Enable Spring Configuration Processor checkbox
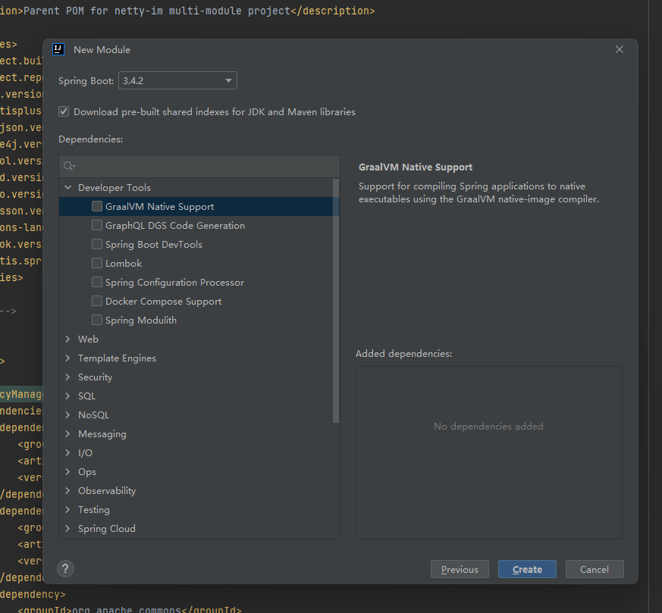Viewport: 662px width, 613px height. pyautogui.click(x=97, y=282)
